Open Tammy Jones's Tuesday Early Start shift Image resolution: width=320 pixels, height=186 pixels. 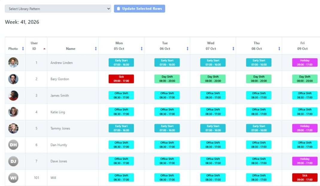point(167,128)
